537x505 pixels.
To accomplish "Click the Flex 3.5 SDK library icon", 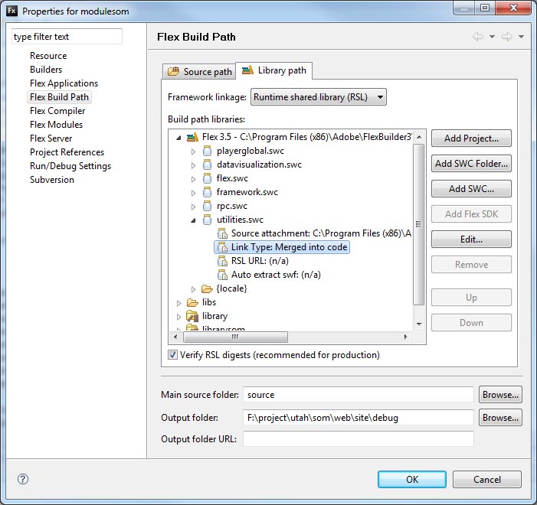I will pos(192,137).
